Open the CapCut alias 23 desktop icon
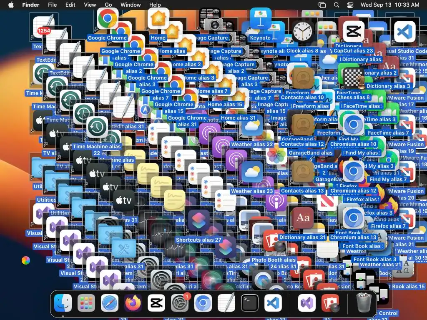The image size is (427, 320). point(353,31)
